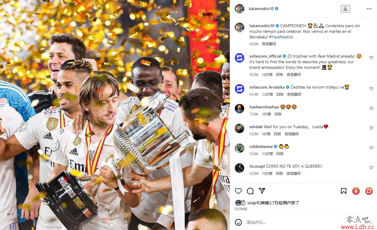Open the three-dots more options menu

(369, 9)
